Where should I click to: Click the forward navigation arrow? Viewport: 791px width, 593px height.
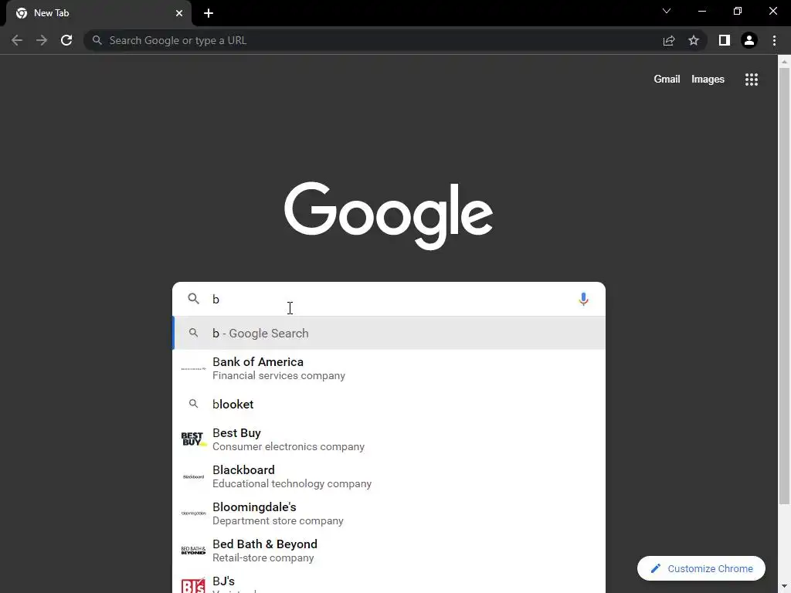pos(42,40)
